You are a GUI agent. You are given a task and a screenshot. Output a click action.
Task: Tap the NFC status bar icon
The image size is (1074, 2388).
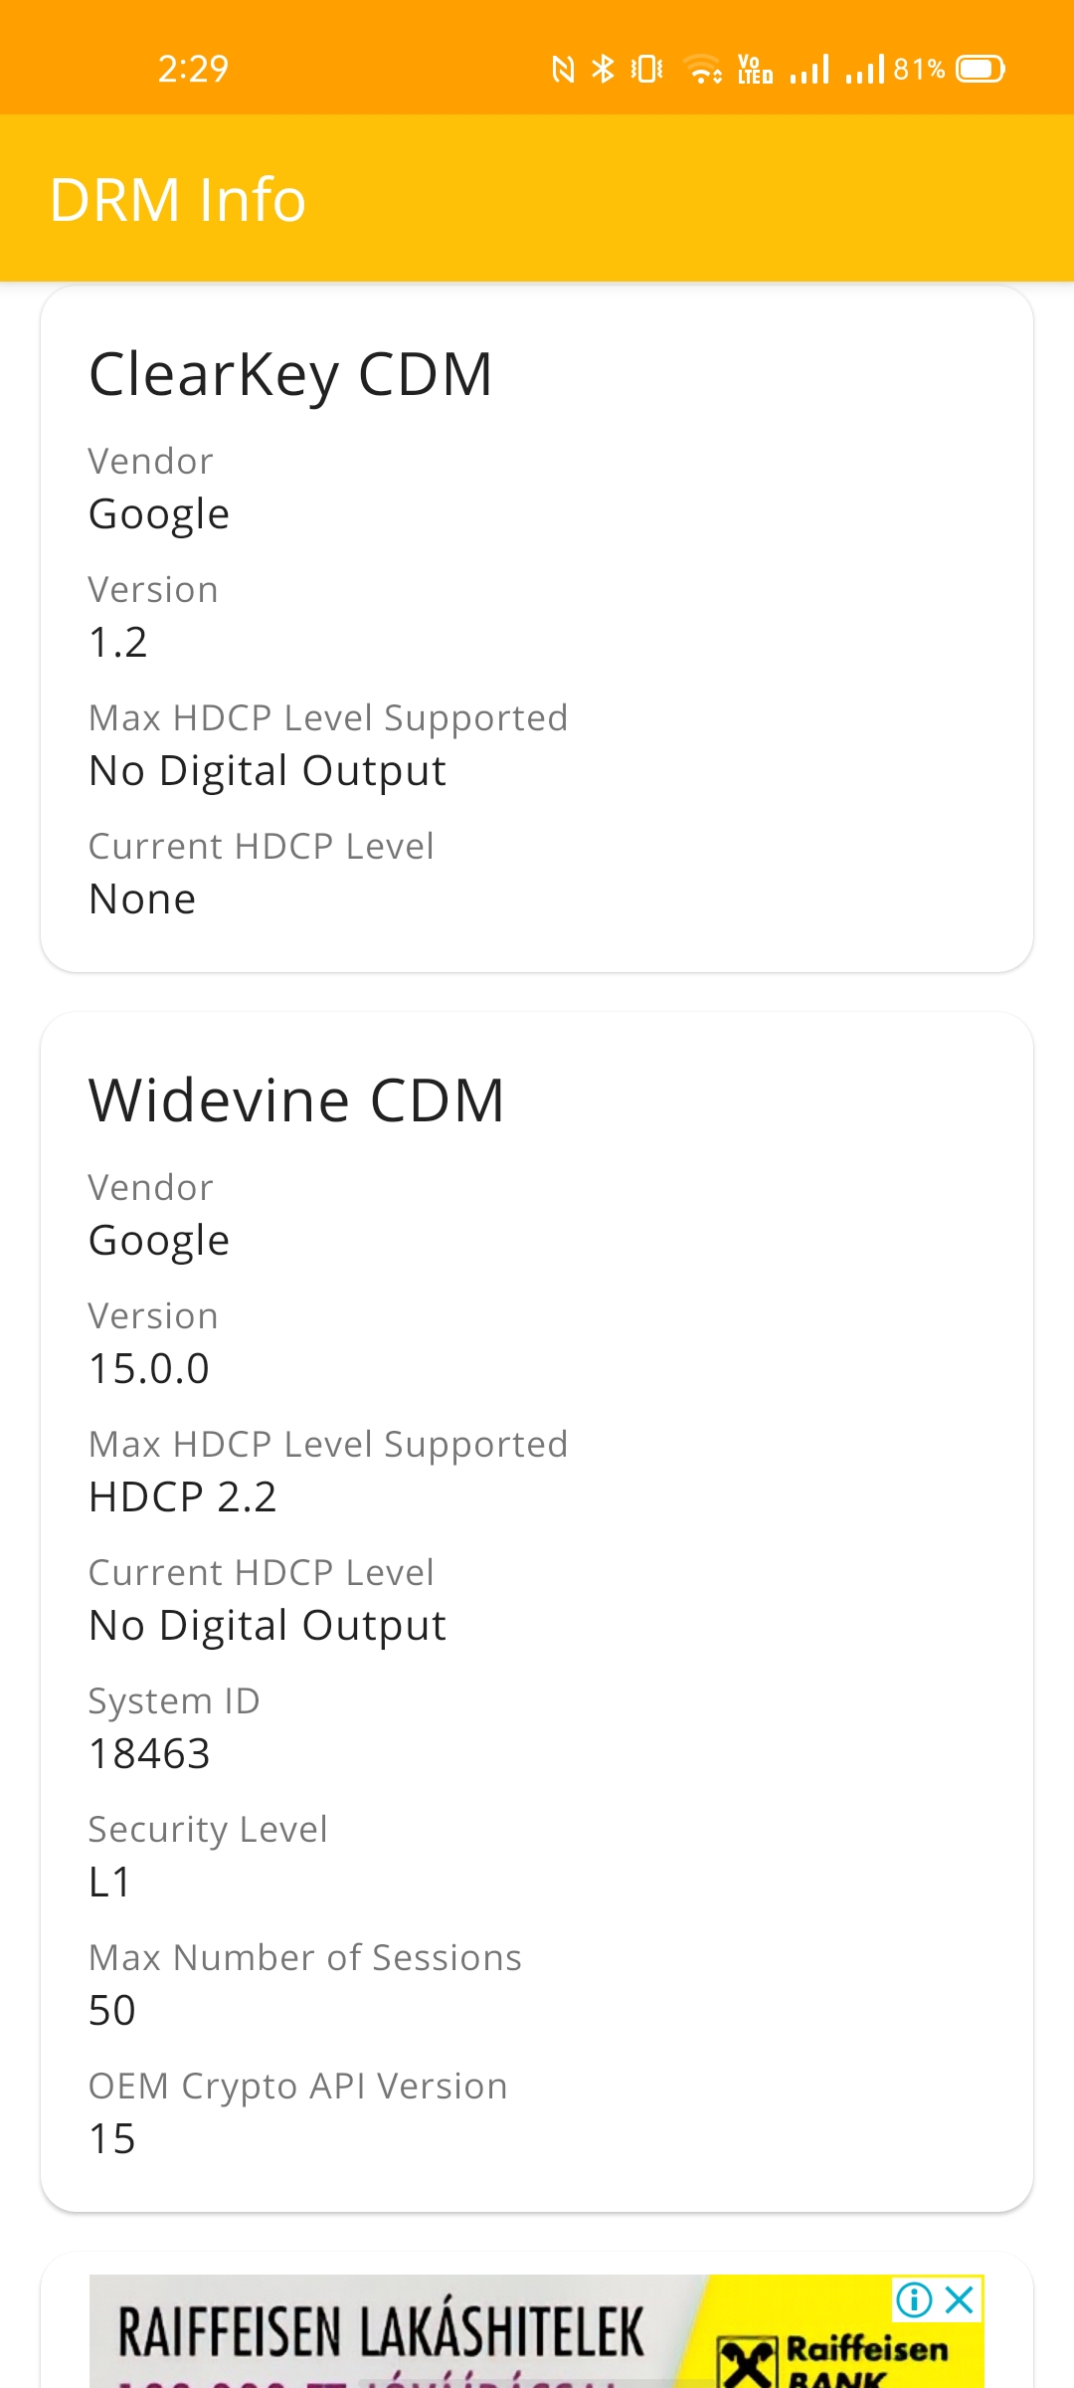563,69
